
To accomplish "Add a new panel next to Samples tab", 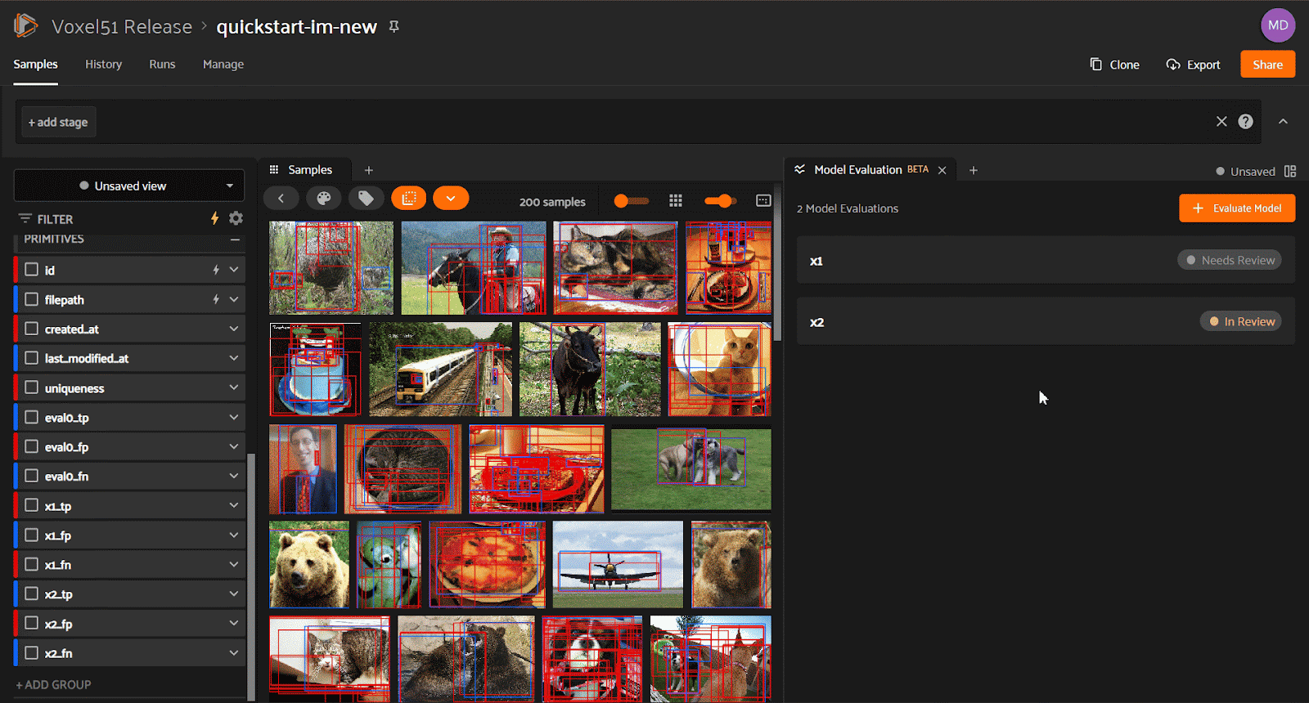I will coord(369,170).
